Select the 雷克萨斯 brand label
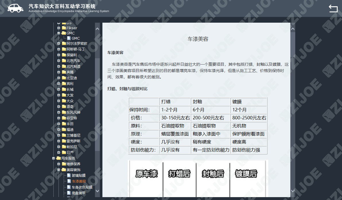Image resolution: width=342 pixels, height=200 pixels. 73,141
